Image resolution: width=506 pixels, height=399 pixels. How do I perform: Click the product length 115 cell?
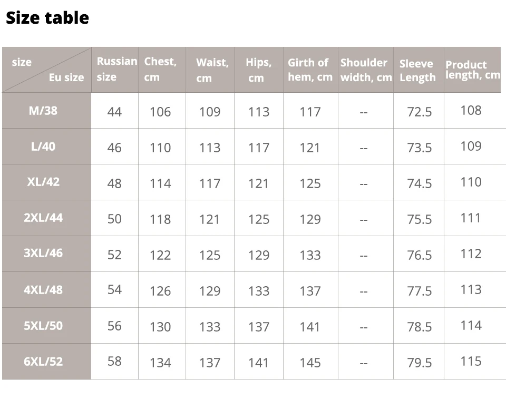471,361
